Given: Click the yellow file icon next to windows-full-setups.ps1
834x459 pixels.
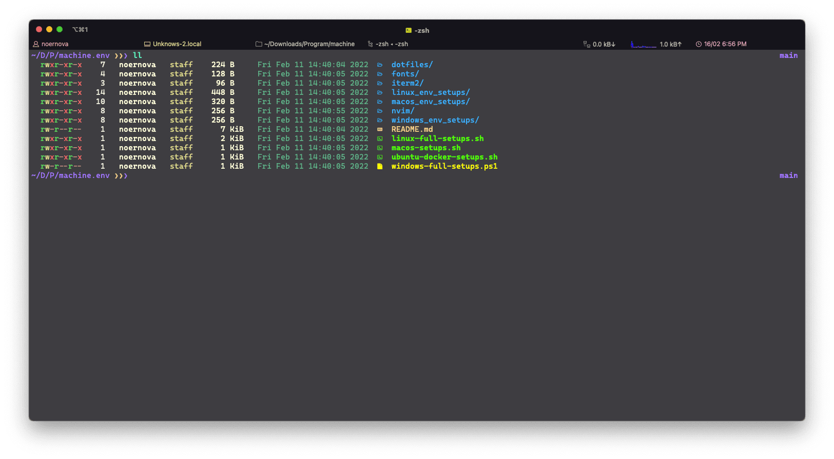Looking at the screenshot, I should tap(380, 166).
